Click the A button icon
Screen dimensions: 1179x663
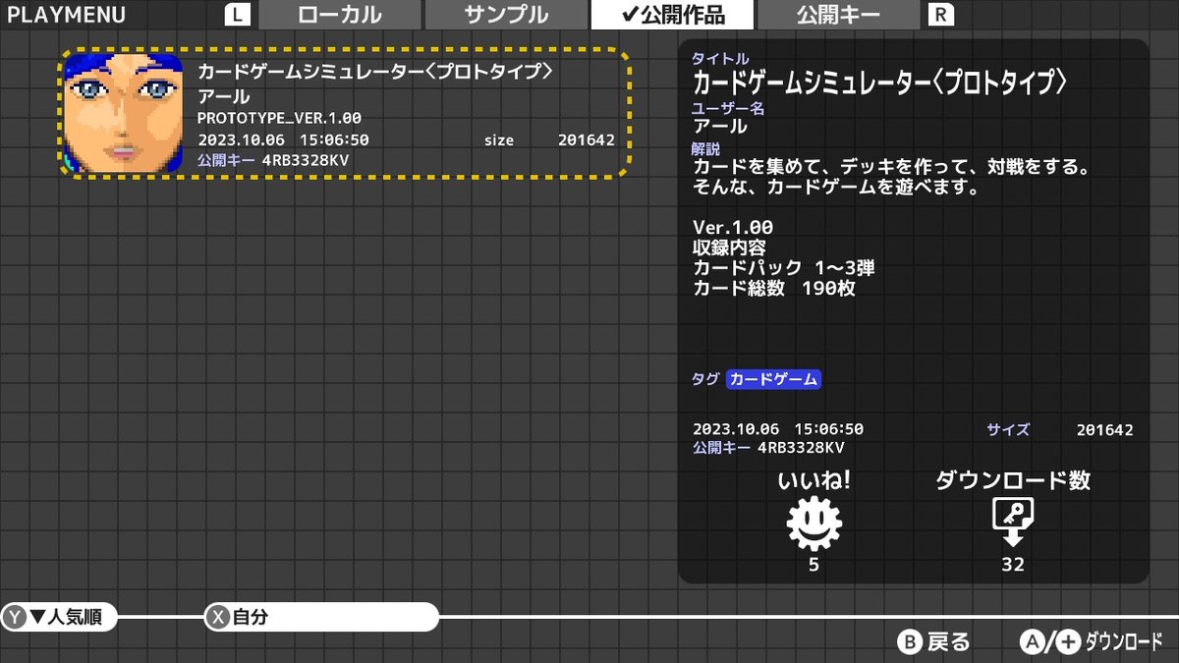click(1032, 642)
